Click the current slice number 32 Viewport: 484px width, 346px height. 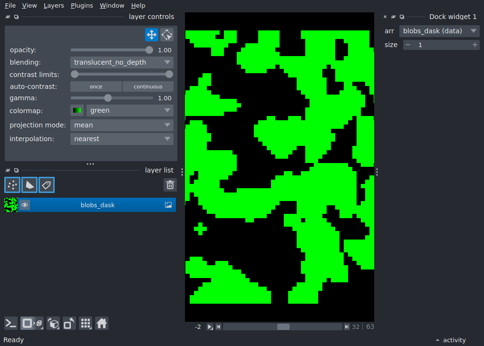pos(356,327)
